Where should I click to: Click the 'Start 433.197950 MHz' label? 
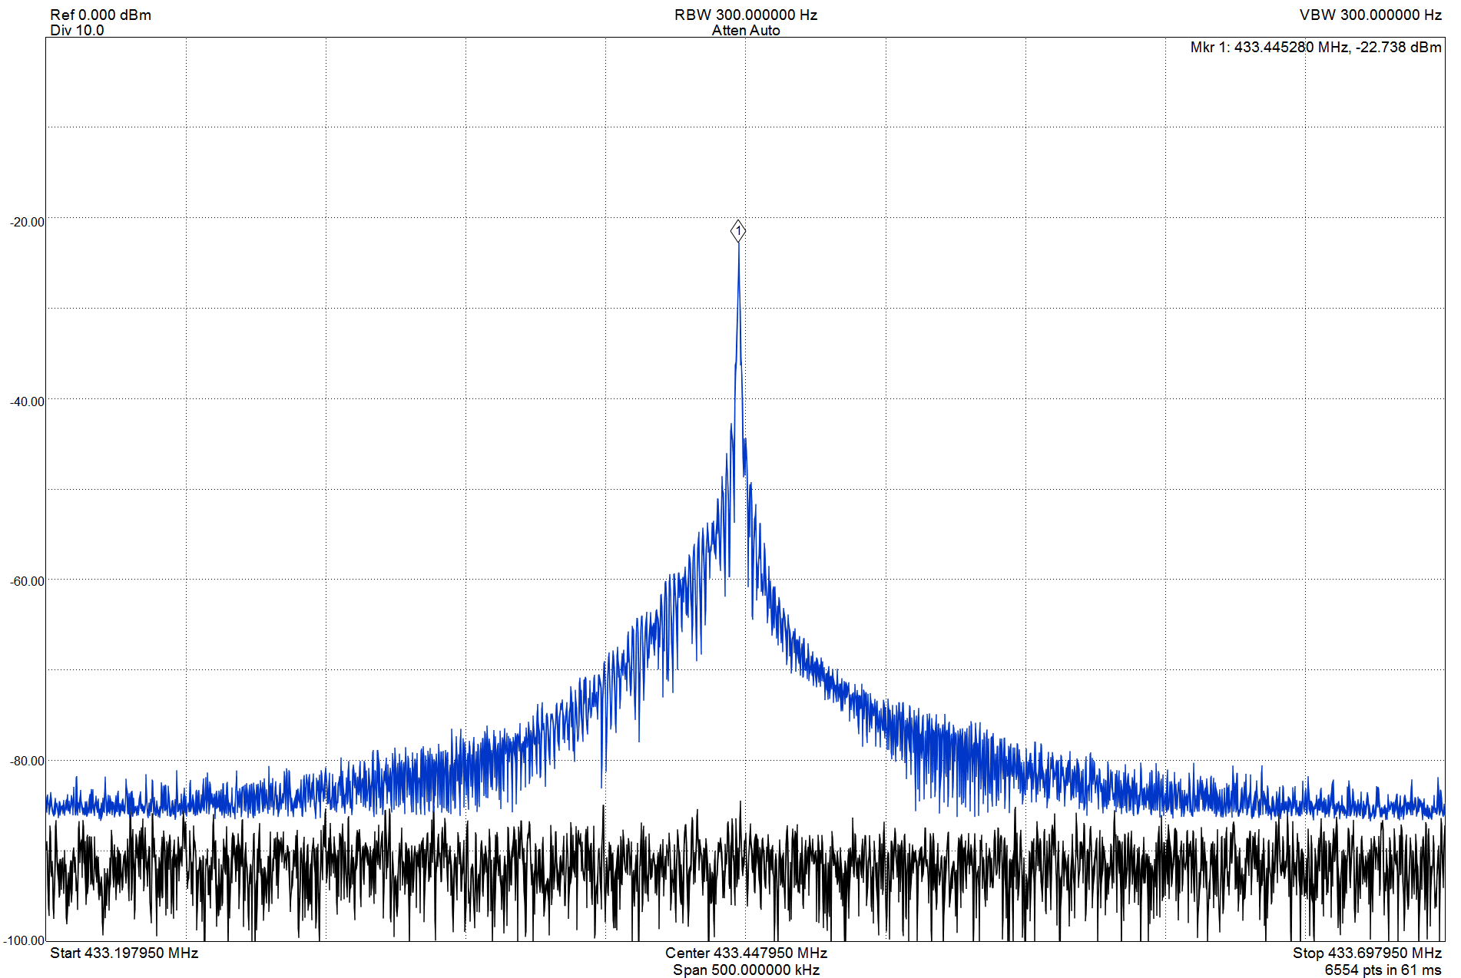coord(124,953)
